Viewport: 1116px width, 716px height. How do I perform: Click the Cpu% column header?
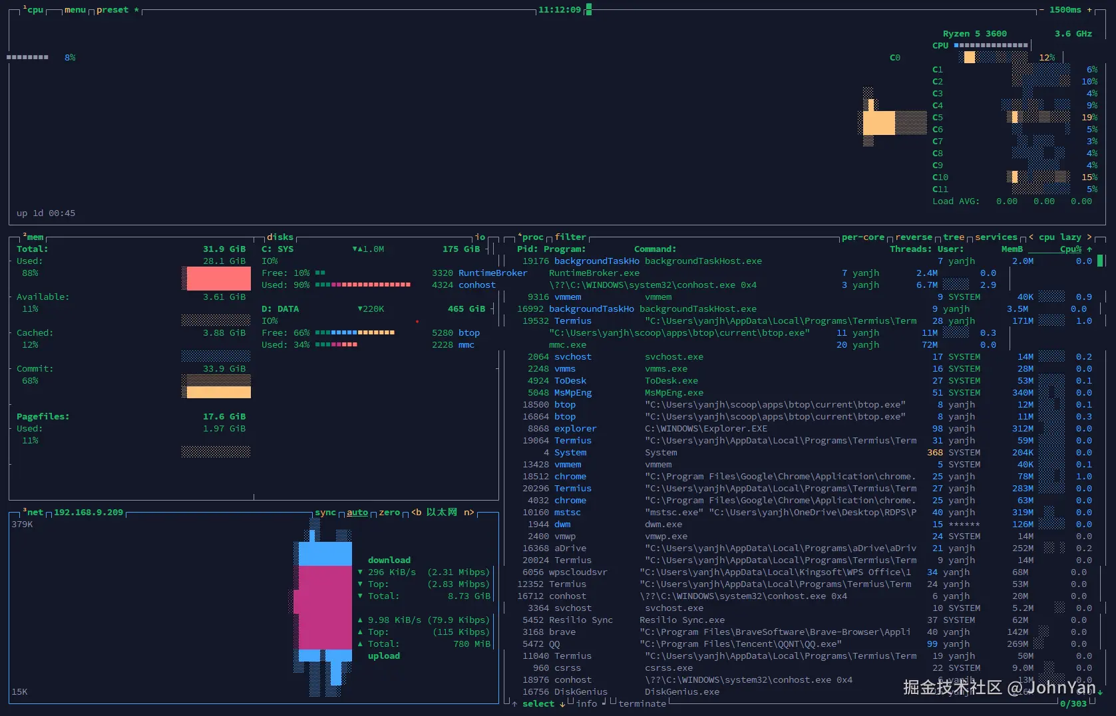coord(1071,249)
